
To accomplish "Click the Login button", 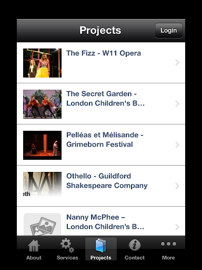I will pyautogui.click(x=169, y=31).
